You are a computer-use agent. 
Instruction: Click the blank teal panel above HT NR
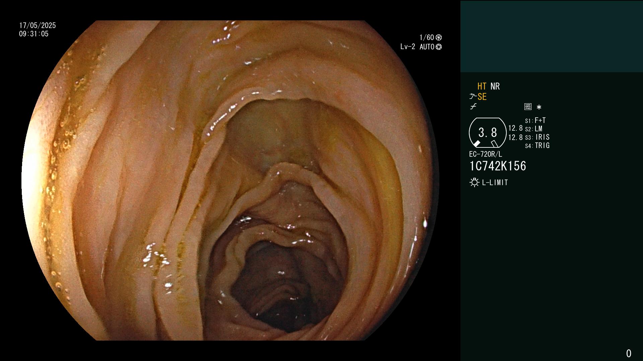[x=552, y=36]
